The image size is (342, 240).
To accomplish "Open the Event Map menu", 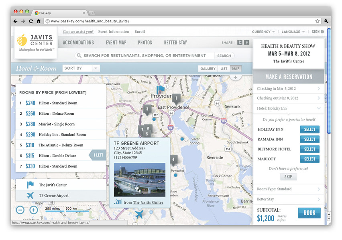I will coord(116,42).
